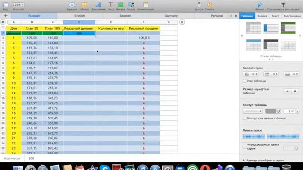The height and width of the screenshot is (170, 303).
Task: Decrease table font size with small A
Action: (x=287, y=91)
